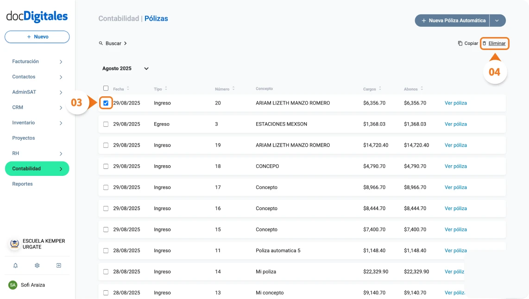Expand the Contabilidad section chevron
529x299 pixels.
61,168
